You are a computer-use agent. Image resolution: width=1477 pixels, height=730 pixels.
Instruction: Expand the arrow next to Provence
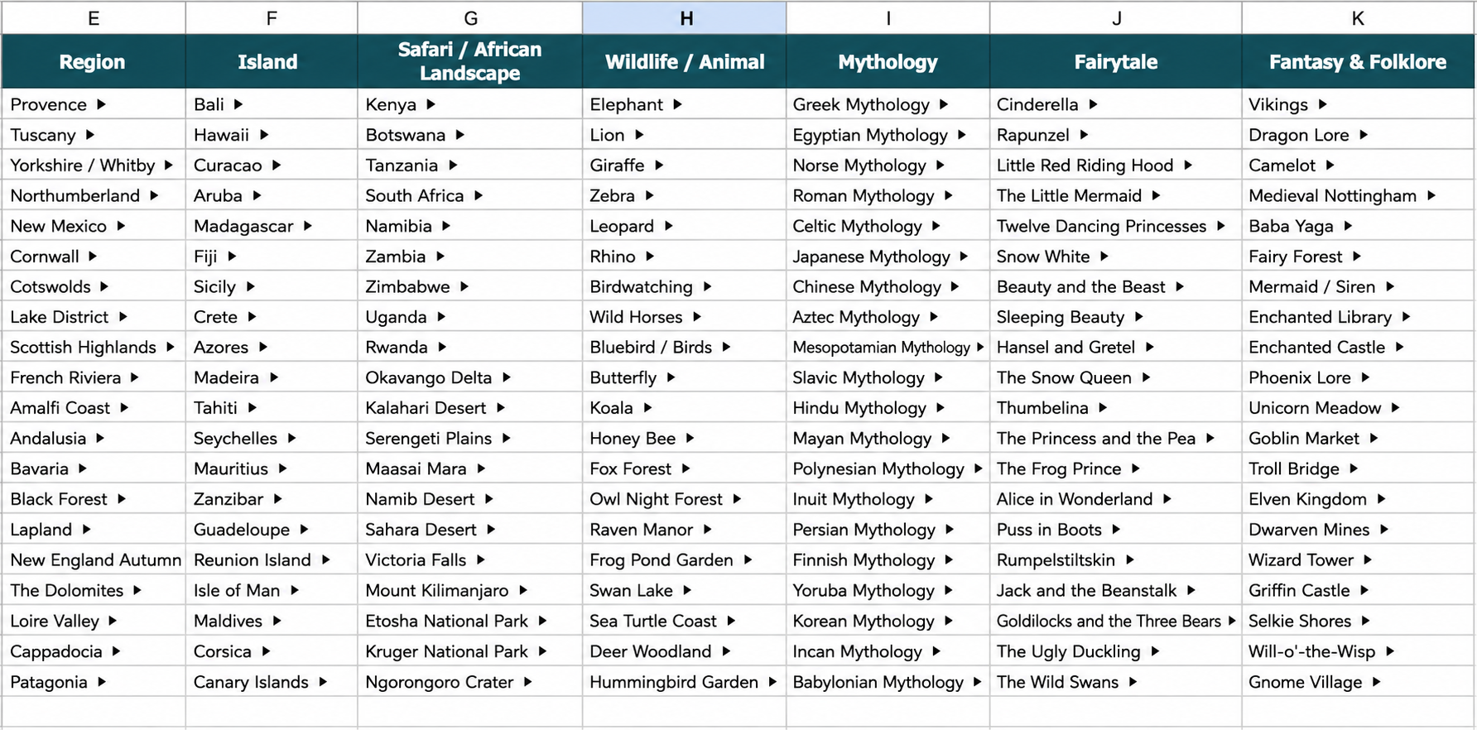tap(101, 104)
